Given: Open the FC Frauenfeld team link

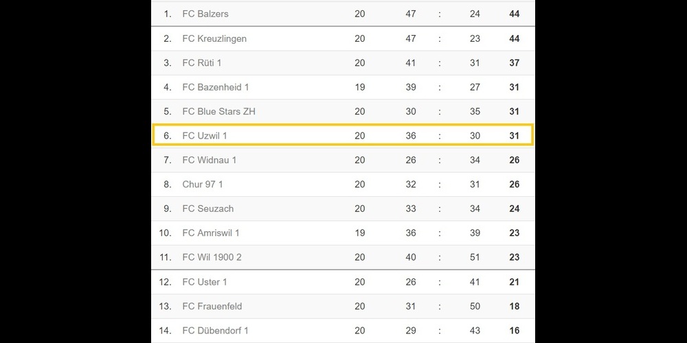Looking at the screenshot, I should coord(212,306).
